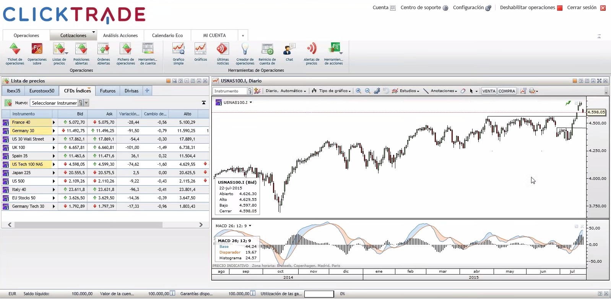
Task: Open Chat tool
Action: click(x=289, y=52)
